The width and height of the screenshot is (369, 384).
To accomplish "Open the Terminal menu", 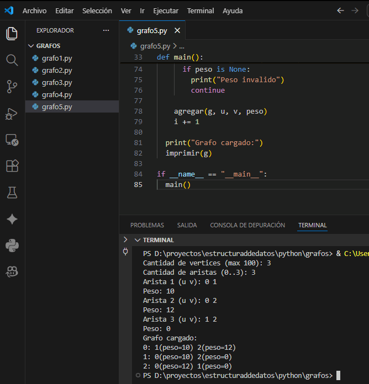I will point(200,11).
